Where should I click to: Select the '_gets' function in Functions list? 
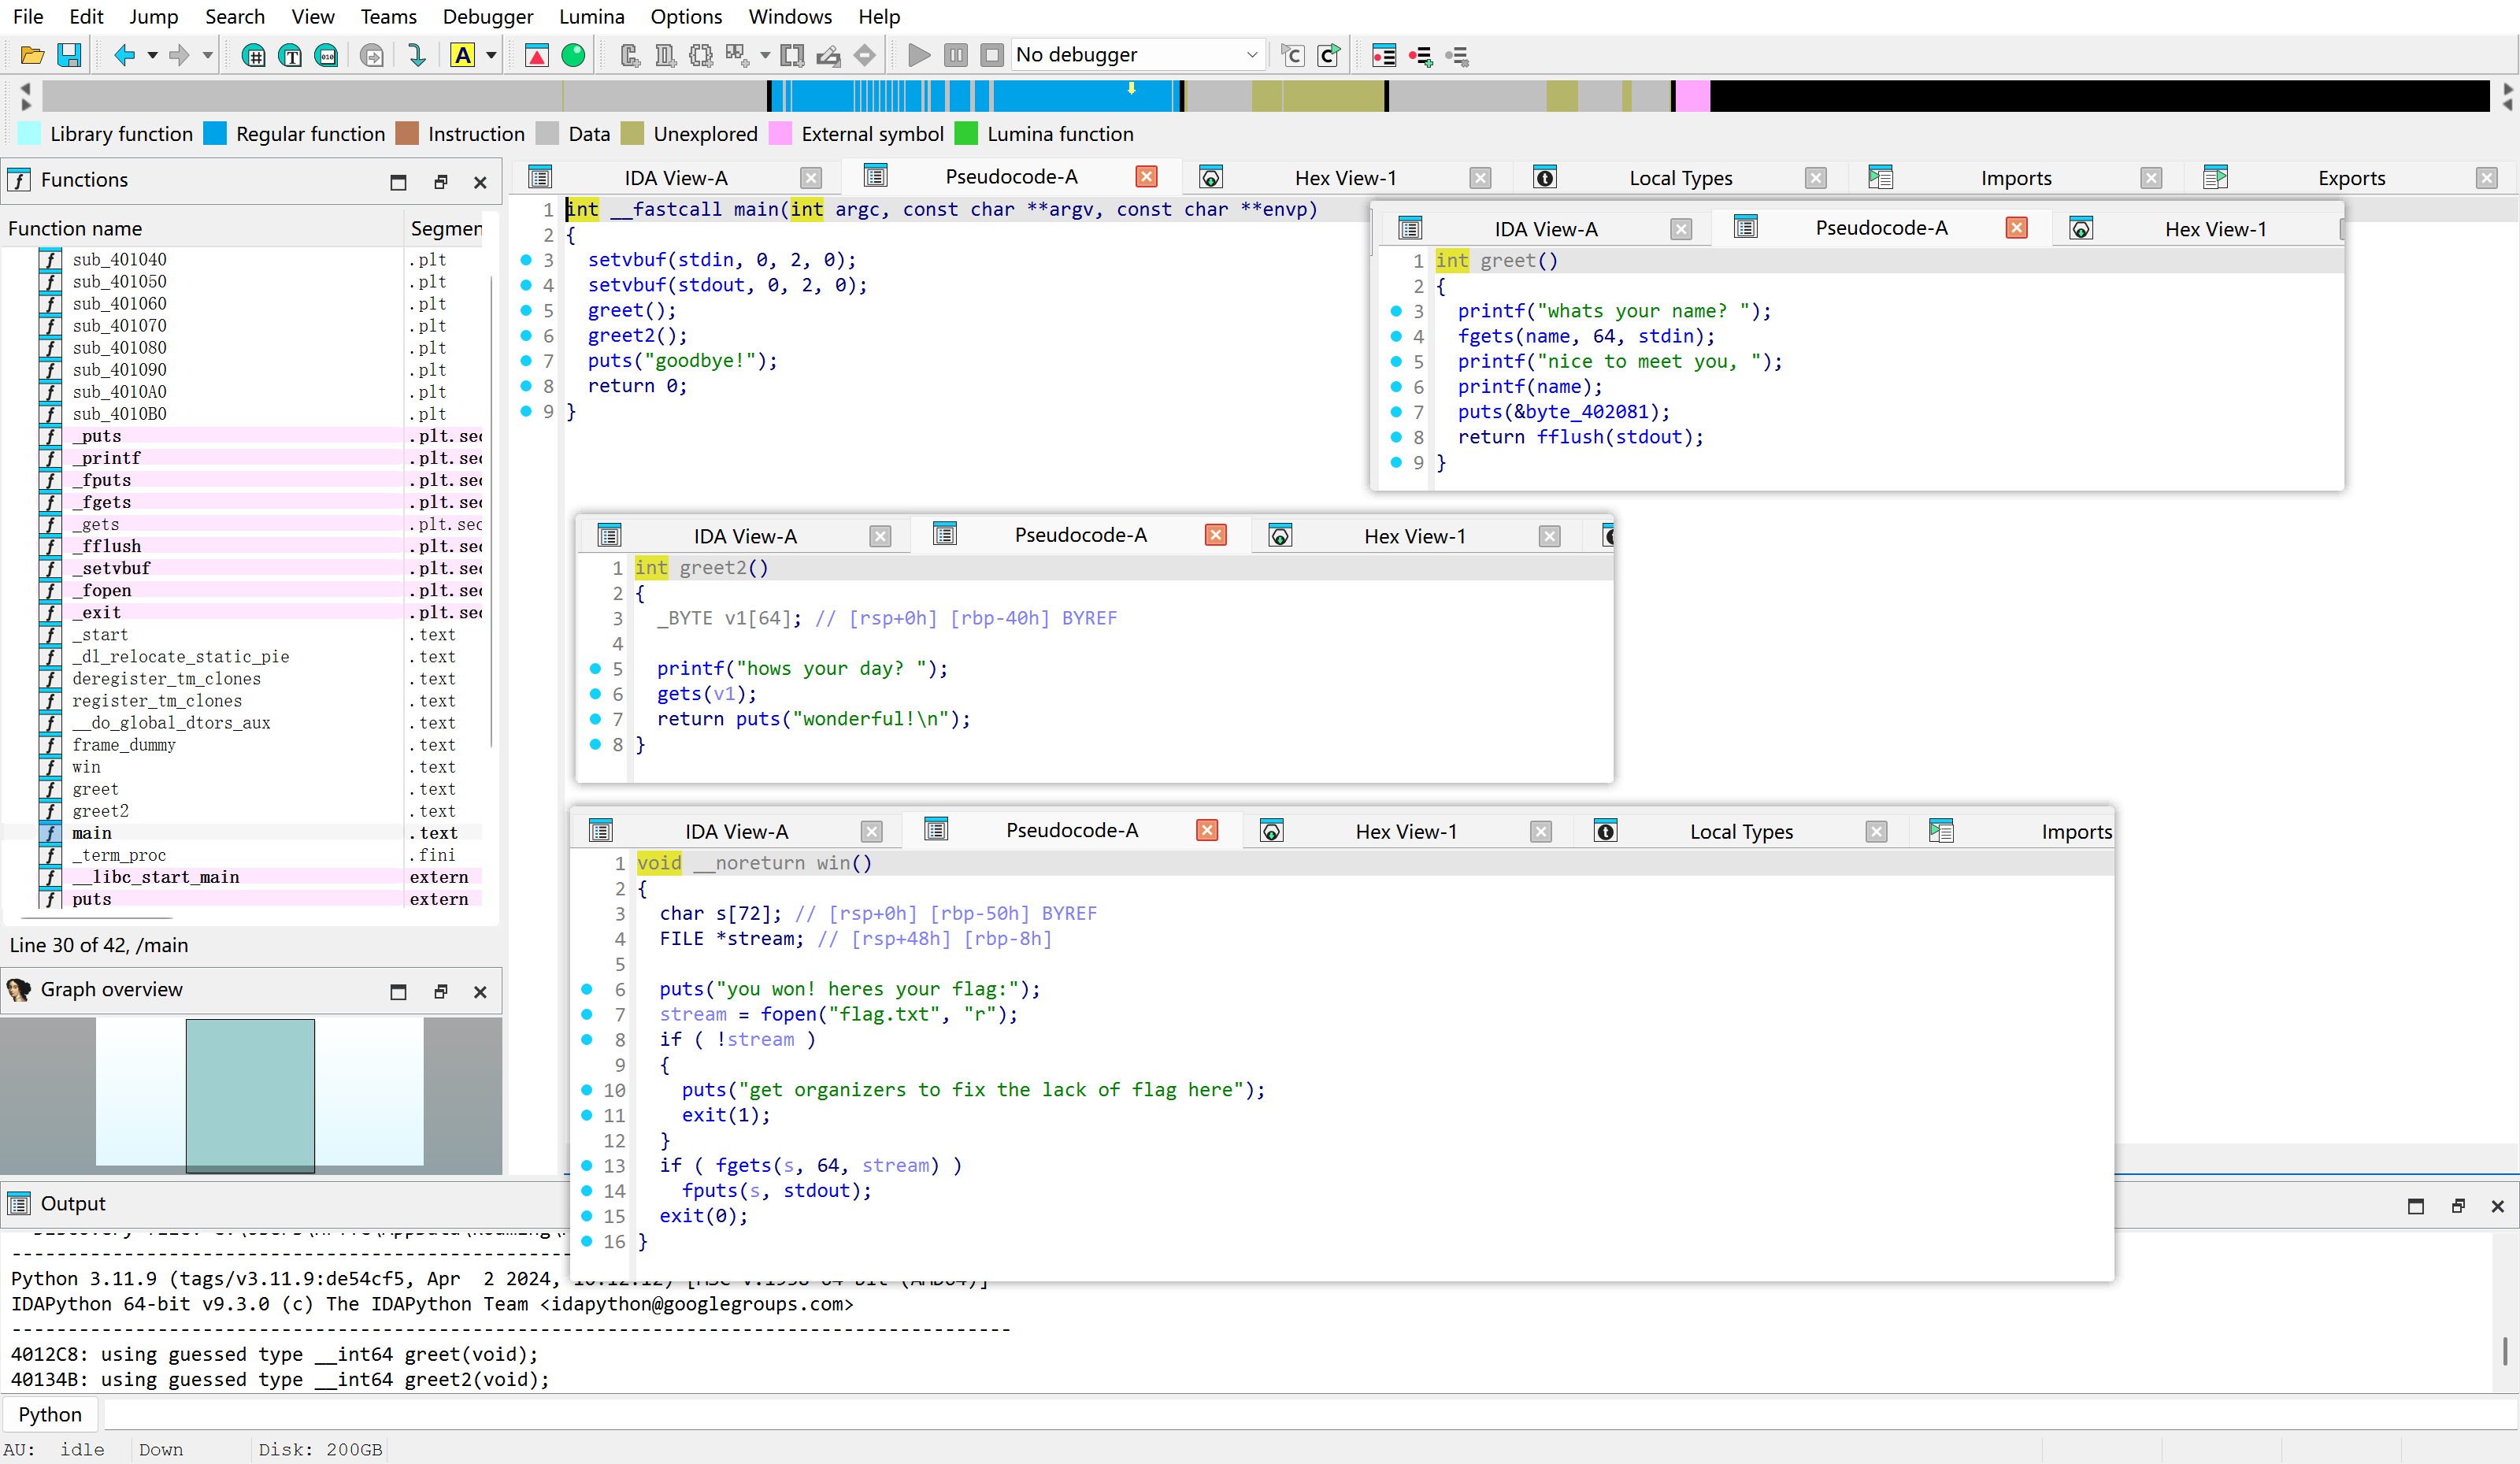click(x=95, y=524)
